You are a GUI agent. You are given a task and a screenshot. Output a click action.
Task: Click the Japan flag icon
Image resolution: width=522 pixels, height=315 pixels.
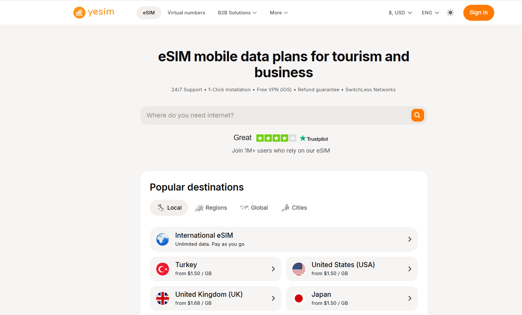click(x=299, y=299)
